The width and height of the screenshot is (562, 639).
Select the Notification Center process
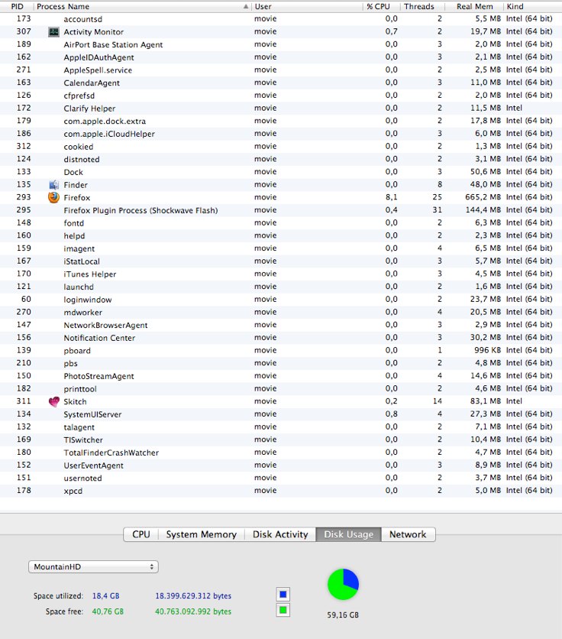click(281, 337)
